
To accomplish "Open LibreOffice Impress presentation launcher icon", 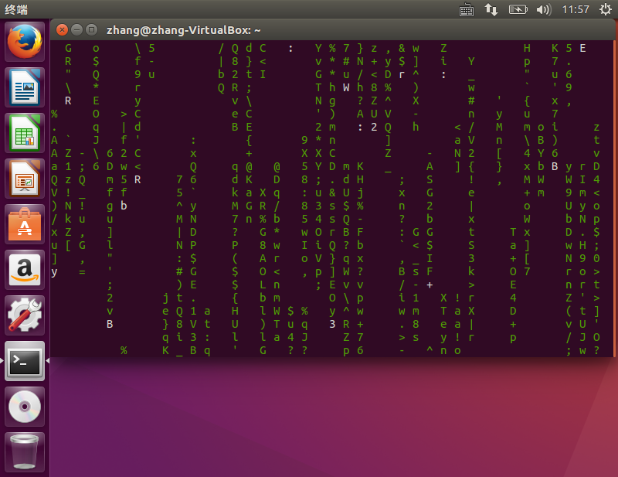I will point(25,179).
